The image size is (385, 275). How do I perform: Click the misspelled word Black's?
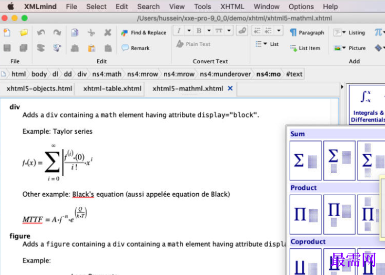[83, 194]
